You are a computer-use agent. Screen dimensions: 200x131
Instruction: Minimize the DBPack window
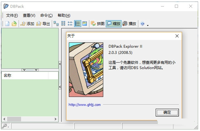coord(162,6)
